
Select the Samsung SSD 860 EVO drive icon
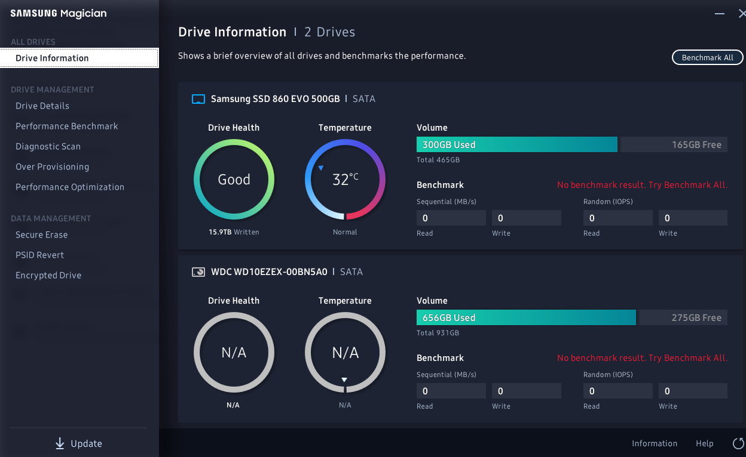coord(198,98)
